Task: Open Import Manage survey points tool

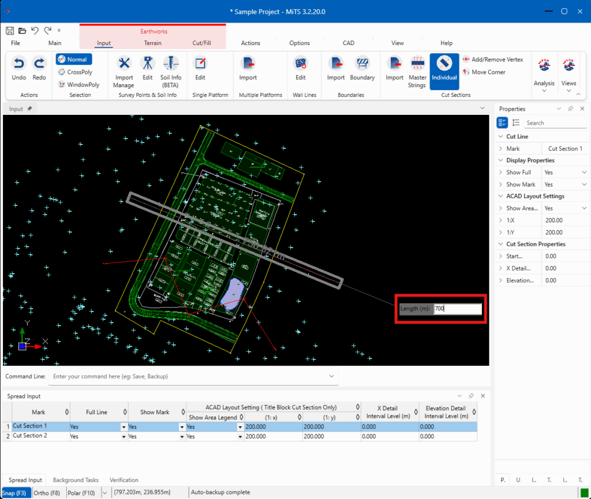Action: pos(124,72)
